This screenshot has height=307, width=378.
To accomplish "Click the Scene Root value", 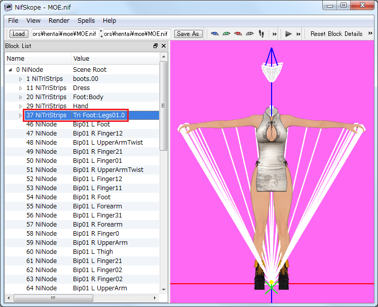I will tap(90, 70).
